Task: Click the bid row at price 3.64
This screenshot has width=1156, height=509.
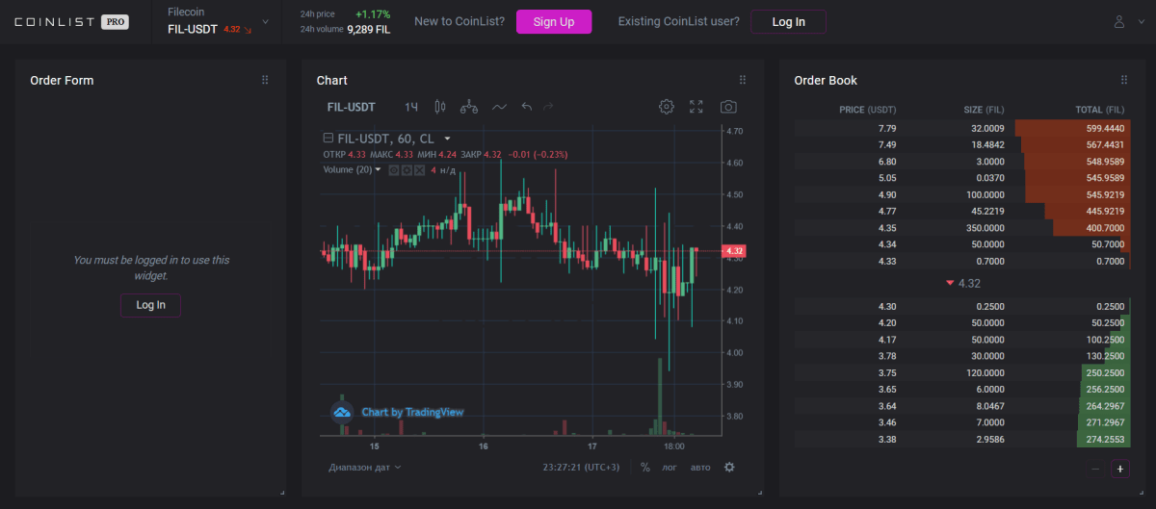Action: click(x=961, y=406)
